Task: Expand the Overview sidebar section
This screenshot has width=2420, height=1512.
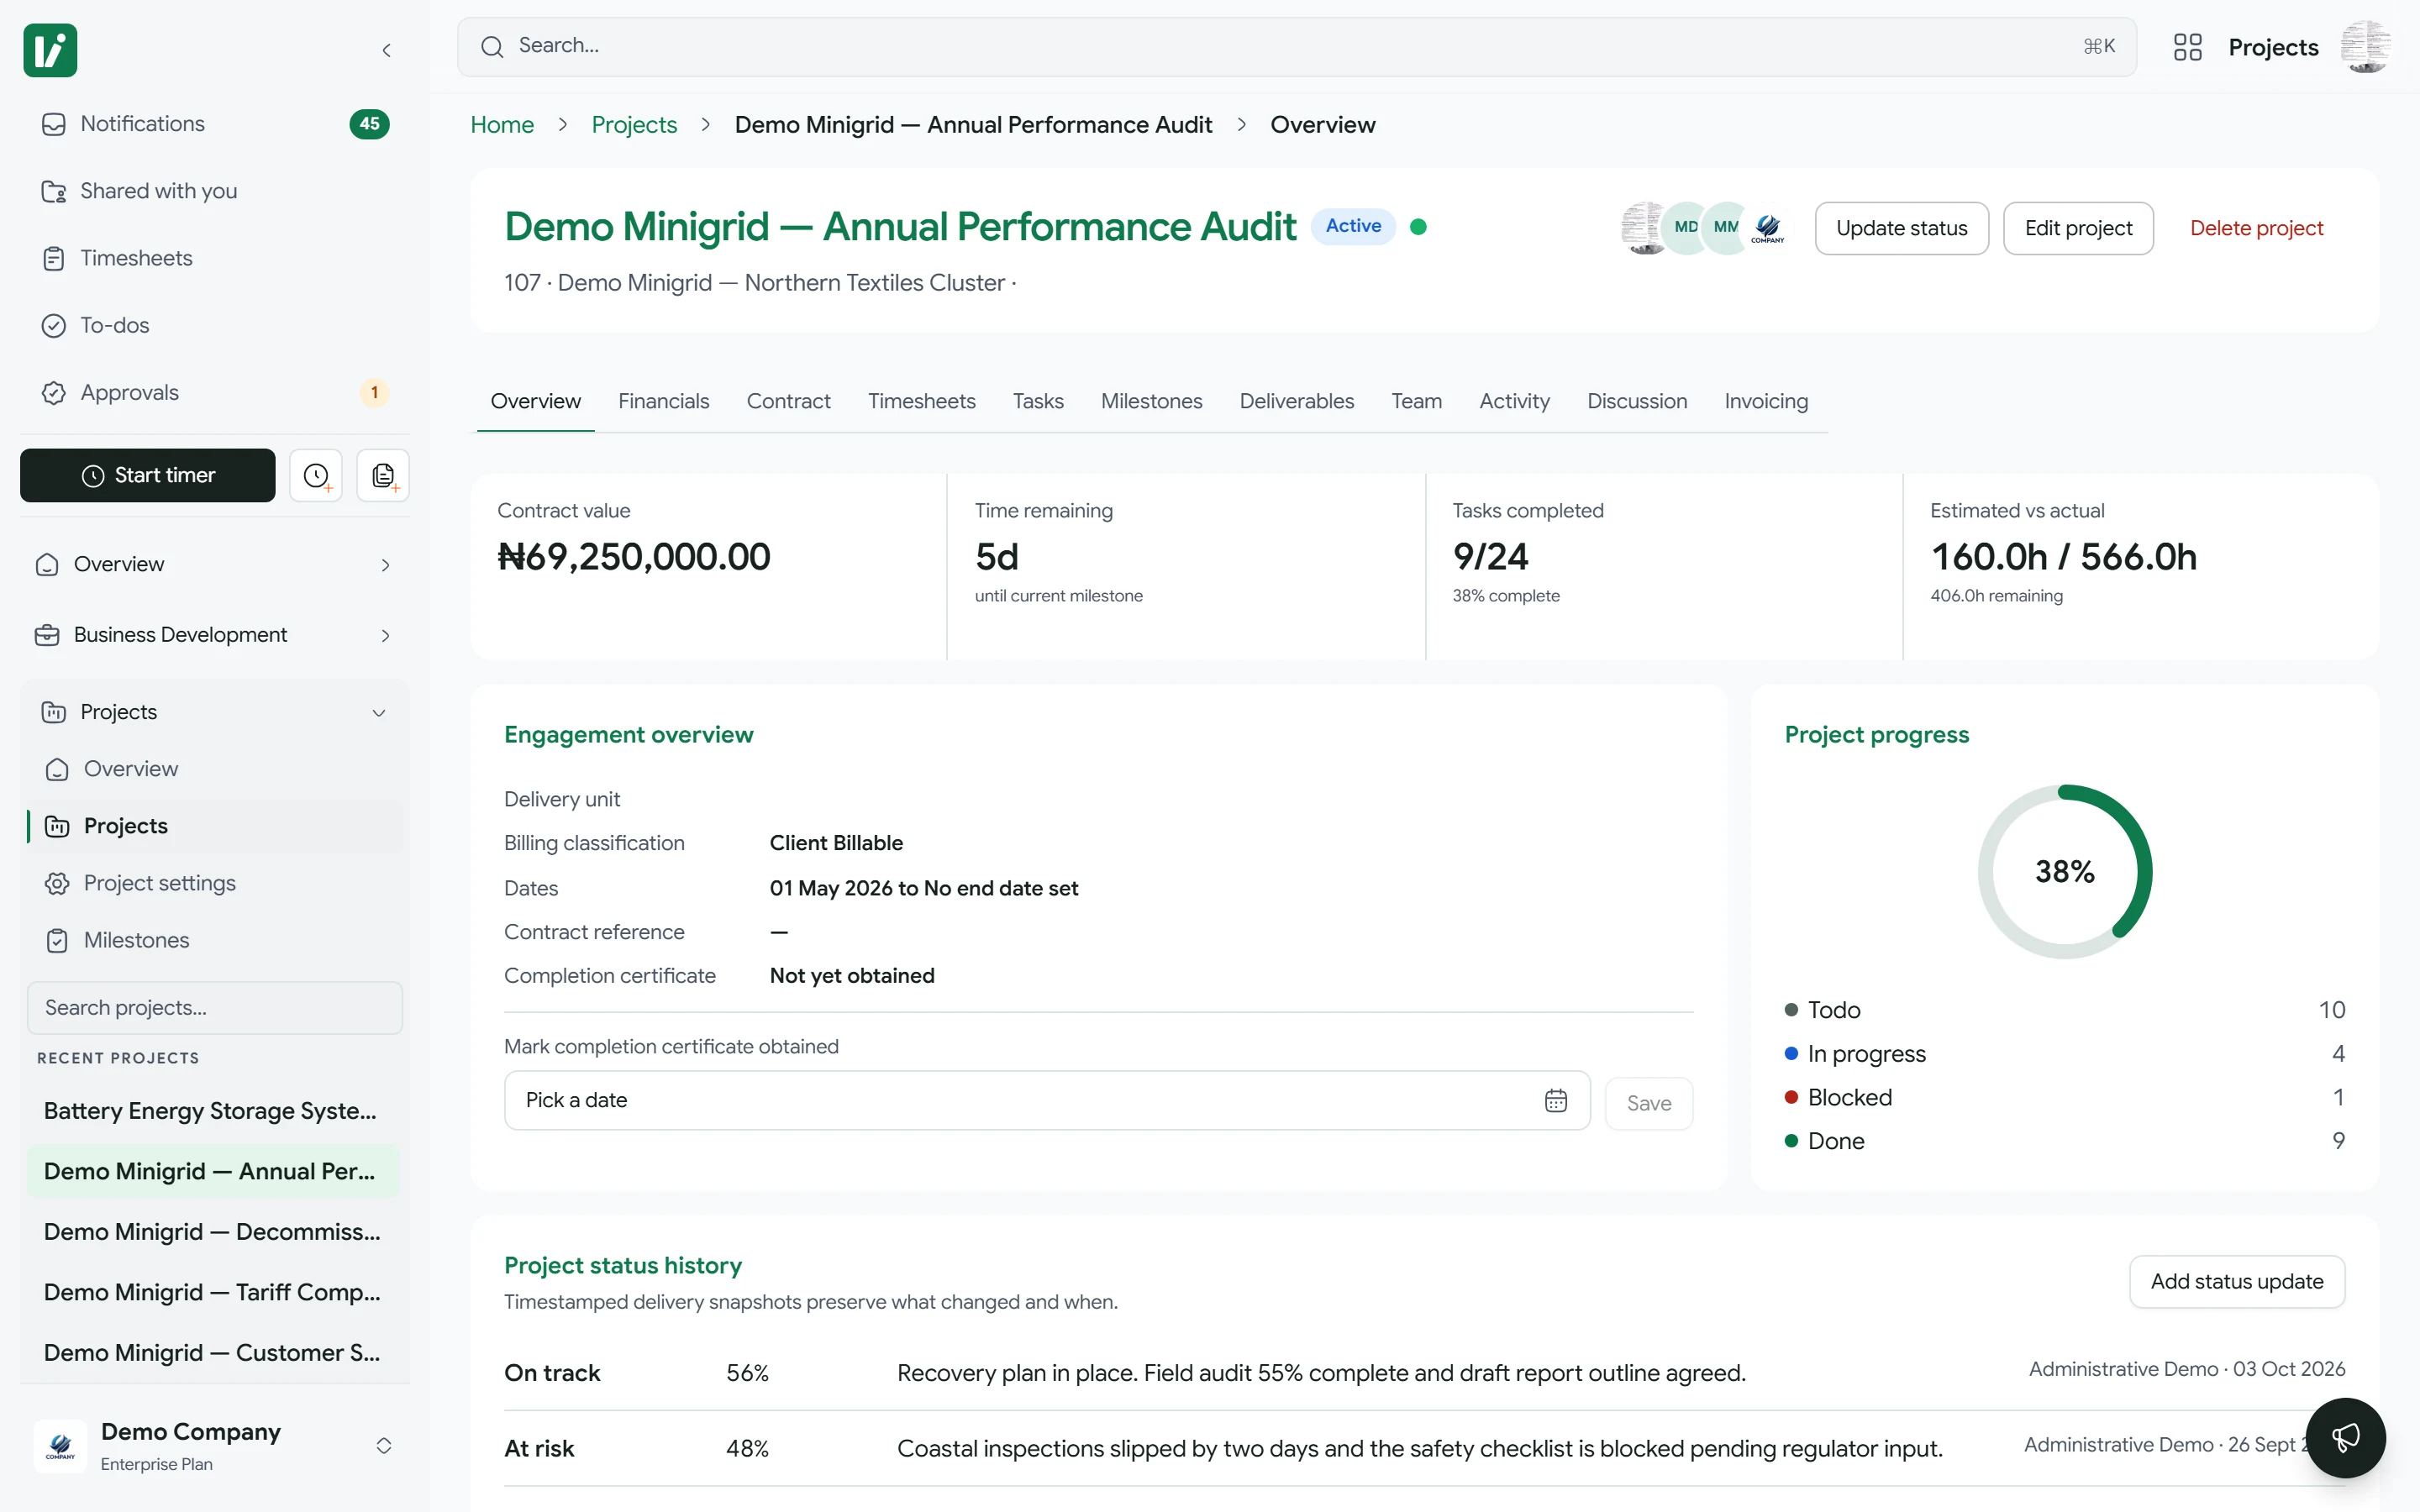Action: (215, 564)
